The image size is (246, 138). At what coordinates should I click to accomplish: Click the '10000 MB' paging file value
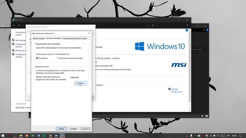[x=74, y=77]
